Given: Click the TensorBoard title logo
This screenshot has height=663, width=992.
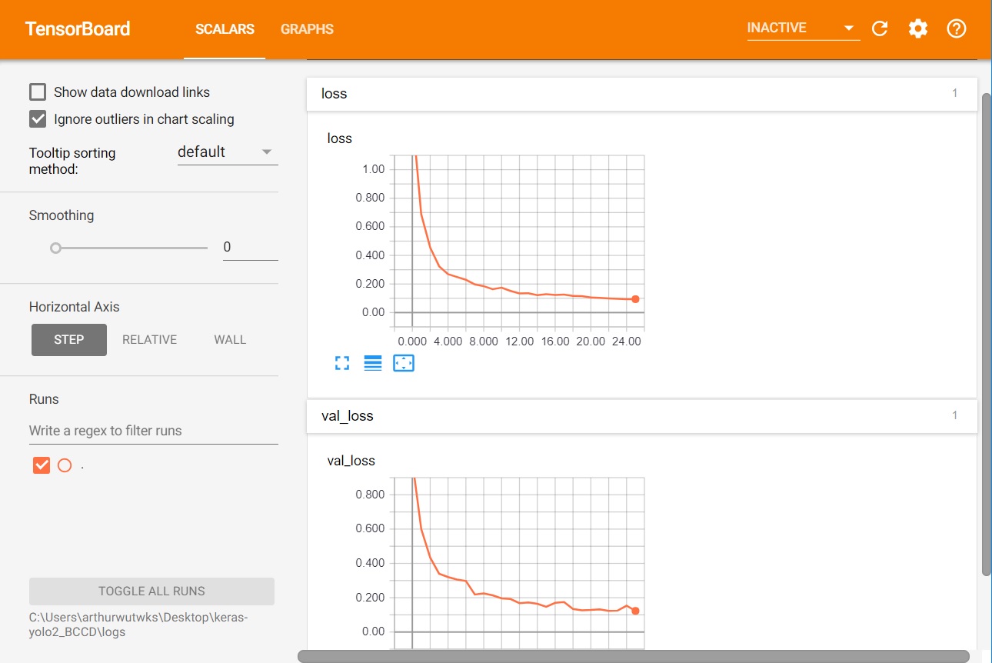Looking at the screenshot, I should coord(78,29).
